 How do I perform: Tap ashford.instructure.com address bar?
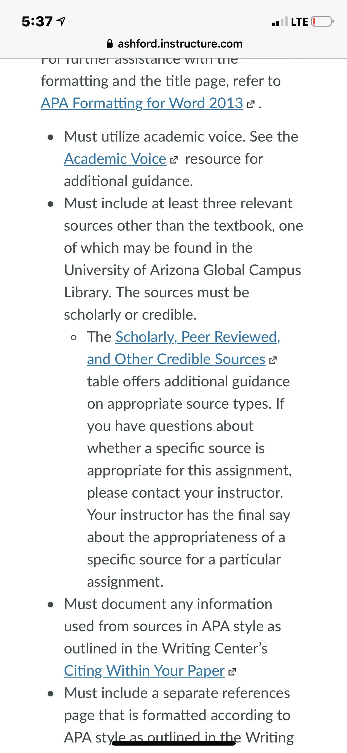(174, 44)
